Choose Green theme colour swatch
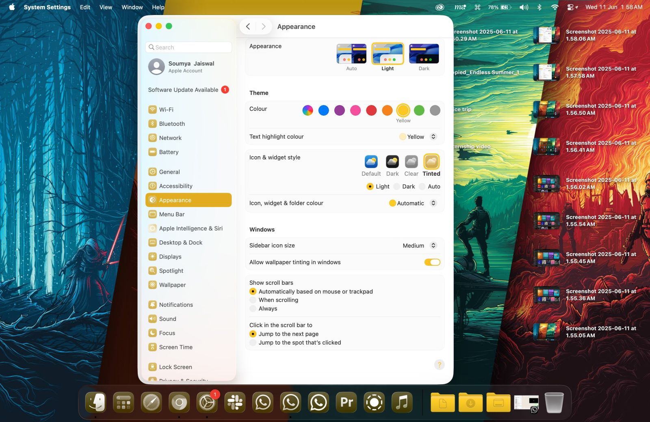Screen dimensions: 650x422 point(419,110)
